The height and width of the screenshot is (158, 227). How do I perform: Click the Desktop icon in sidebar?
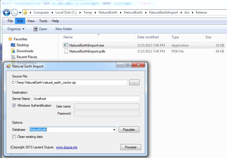point(13,45)
